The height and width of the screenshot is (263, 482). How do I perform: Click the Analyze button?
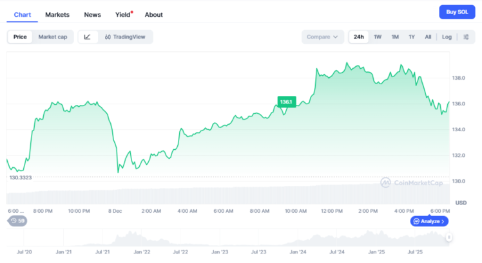click(429, 221)
